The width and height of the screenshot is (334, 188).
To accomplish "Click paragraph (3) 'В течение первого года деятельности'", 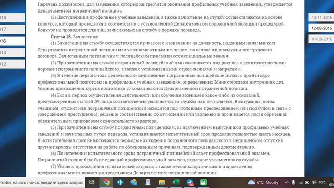I will pyautogui.click(x=161, y=82).
